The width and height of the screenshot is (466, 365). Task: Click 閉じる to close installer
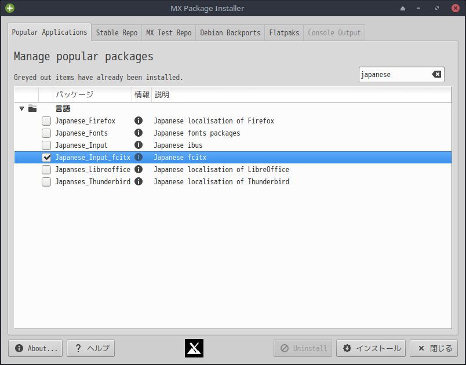[x=434, y=348]
